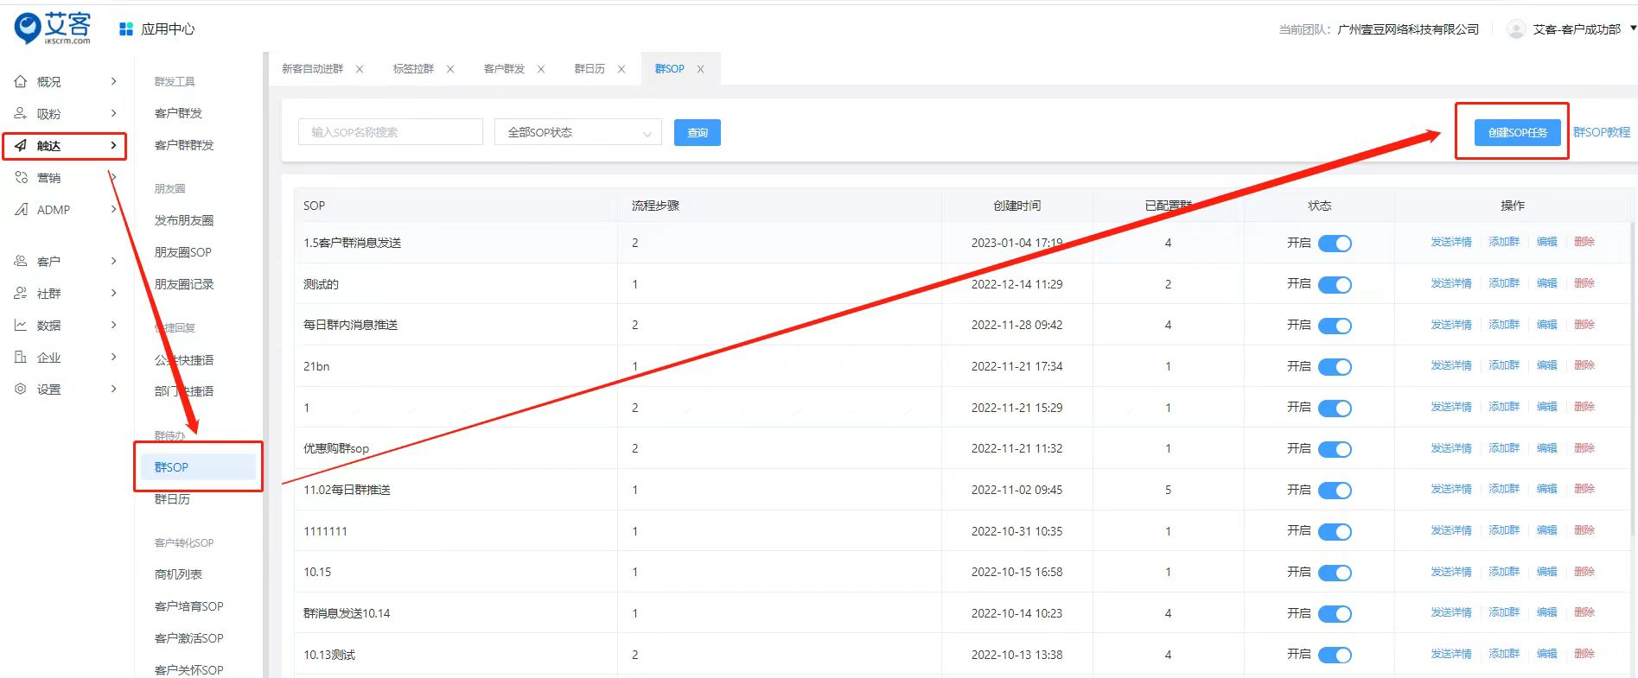Click the 吸粉 person icon in sidebar
This screenshot has height=678, width=1638.
point(21,113)
